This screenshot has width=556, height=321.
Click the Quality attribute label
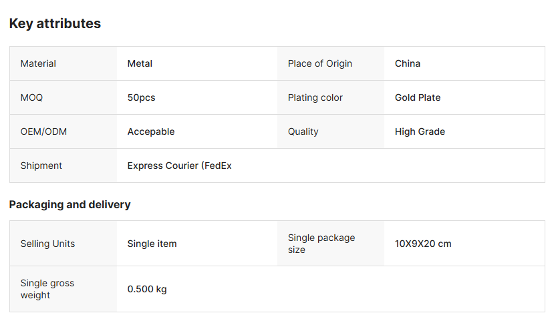click(303, 131)
